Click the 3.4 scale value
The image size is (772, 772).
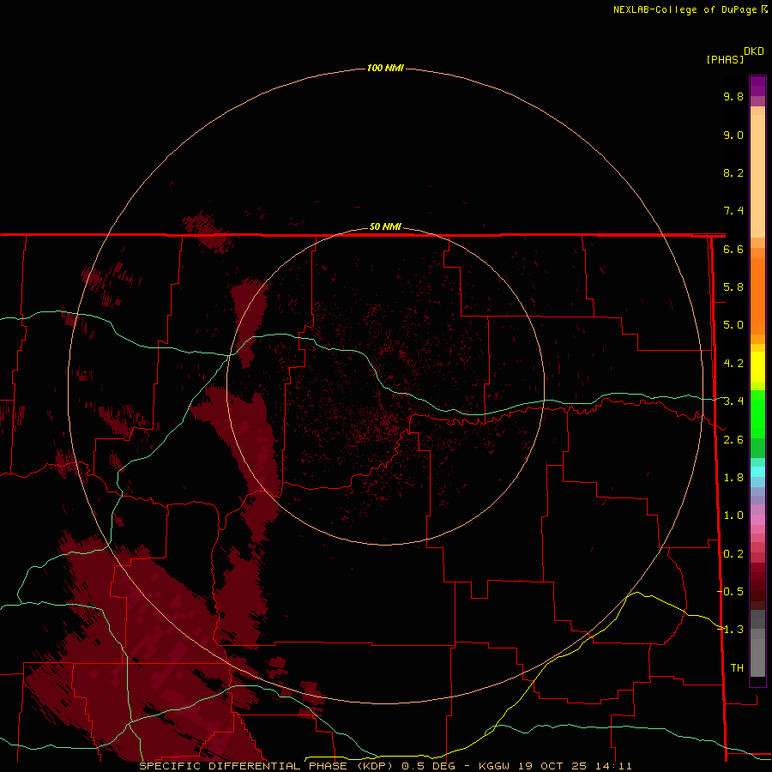733,401
